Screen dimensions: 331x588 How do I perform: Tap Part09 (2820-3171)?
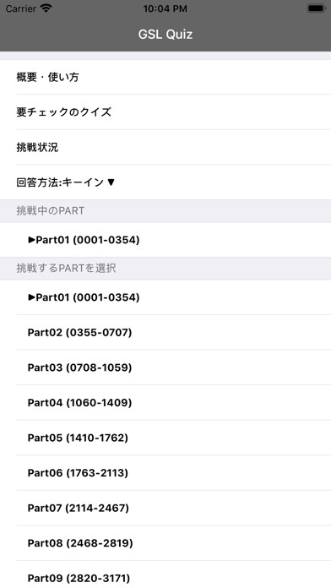[x=165, y=574]
